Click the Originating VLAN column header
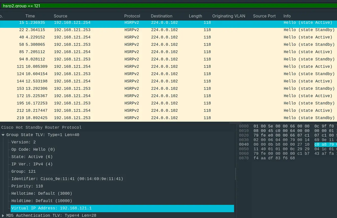Viewport: 337px width, 218px height. 228,16
